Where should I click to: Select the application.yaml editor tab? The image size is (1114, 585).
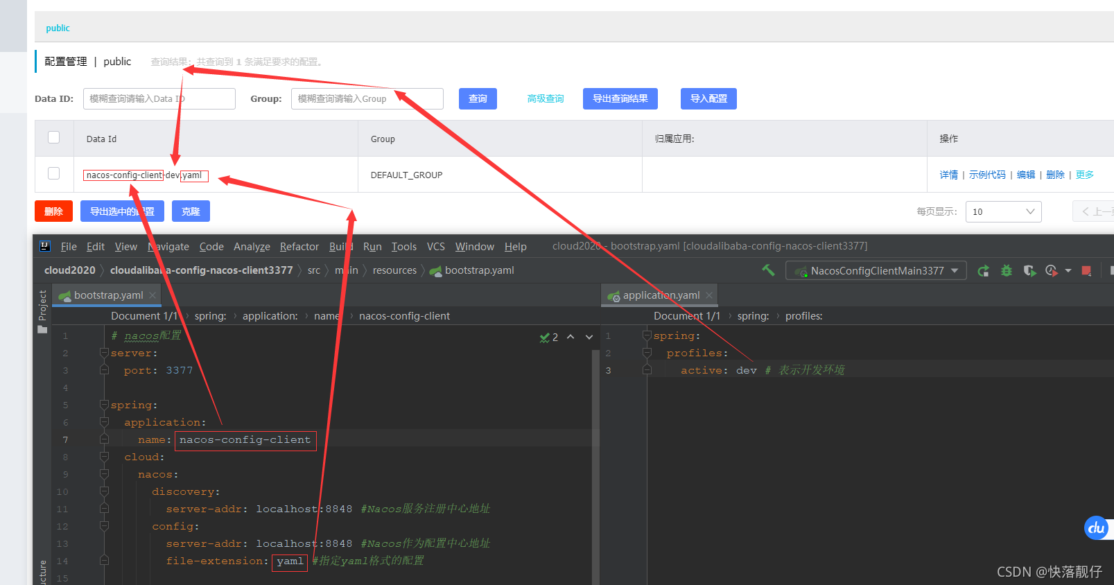[x=659, y=295]
